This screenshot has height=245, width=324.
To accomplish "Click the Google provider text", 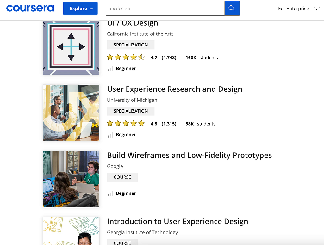I will tap(115, 166).
